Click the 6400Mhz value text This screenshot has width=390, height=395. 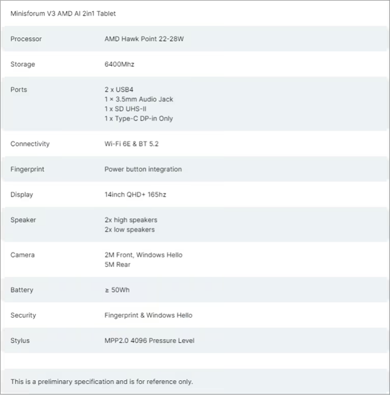pyautogui.click(x=120, y=64)
